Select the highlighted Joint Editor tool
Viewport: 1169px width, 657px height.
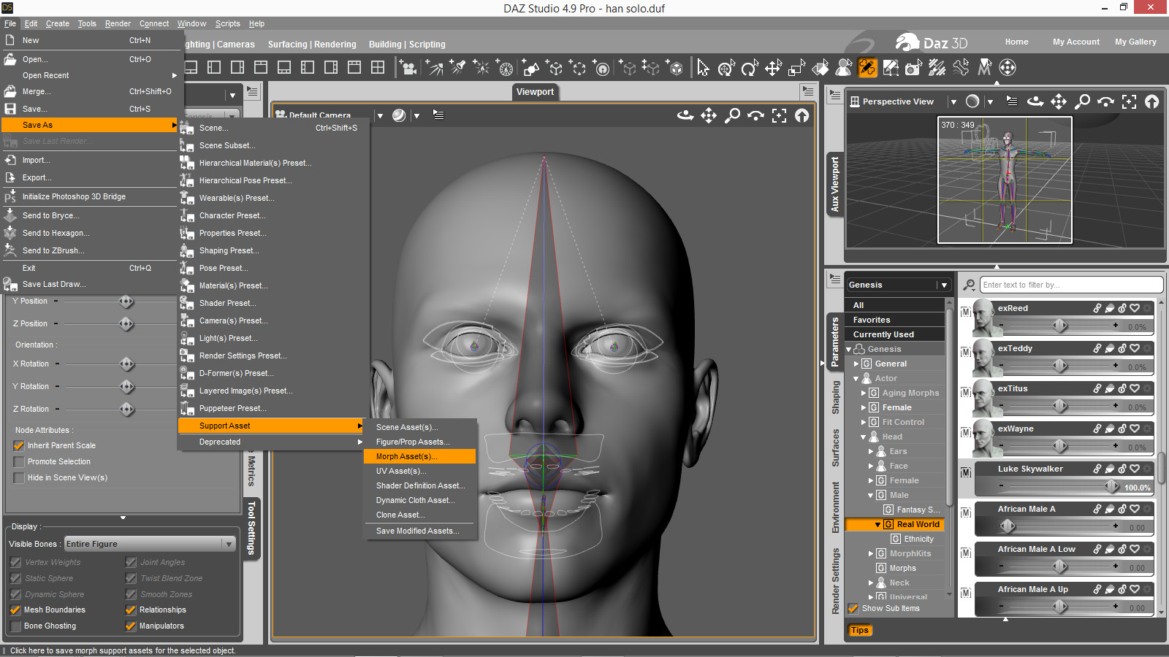pyautogui.click(x=867, y=68)
